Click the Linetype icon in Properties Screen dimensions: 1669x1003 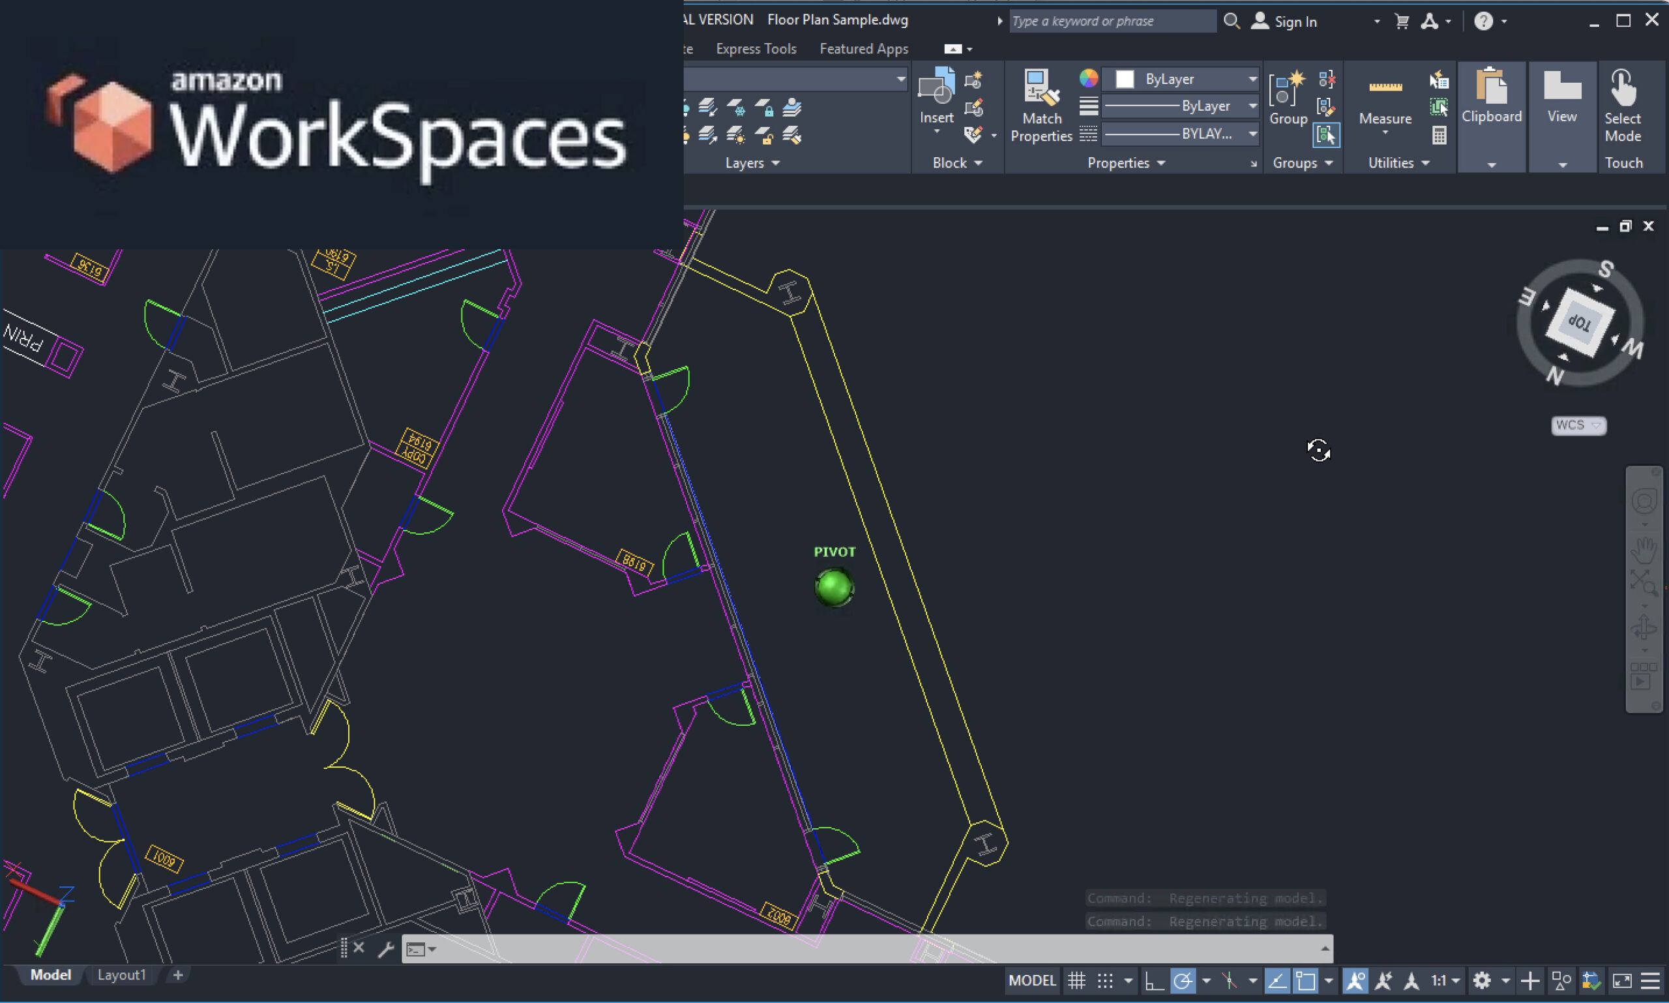pos(1088,134)
